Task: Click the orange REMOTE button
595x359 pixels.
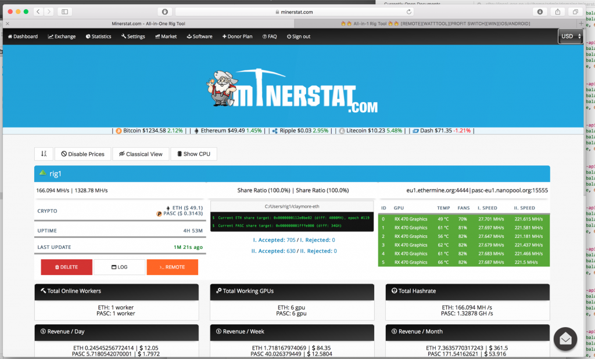Action: 172,267
